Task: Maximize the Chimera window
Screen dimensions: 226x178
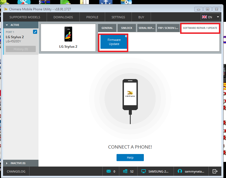Action: point(207,9)
